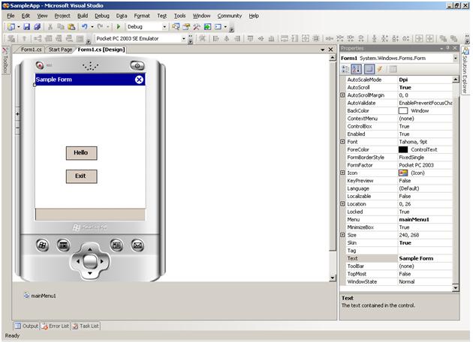Expand the Font property

pos(342,142)
